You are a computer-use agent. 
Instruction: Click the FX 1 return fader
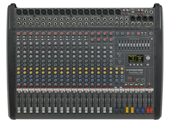pyautogui.click(x=117, y=110)
